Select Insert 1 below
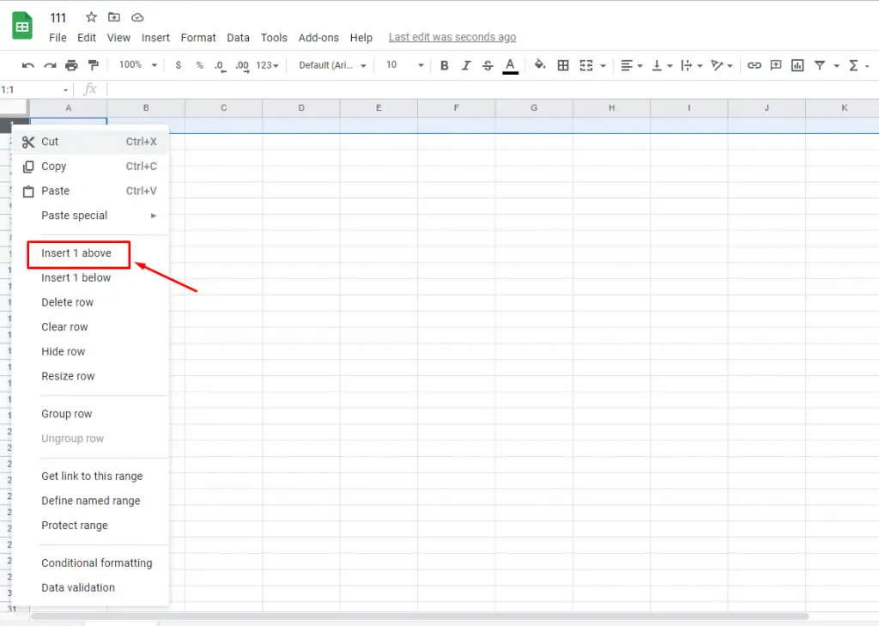879x626 pixels. tap(90, 278)
